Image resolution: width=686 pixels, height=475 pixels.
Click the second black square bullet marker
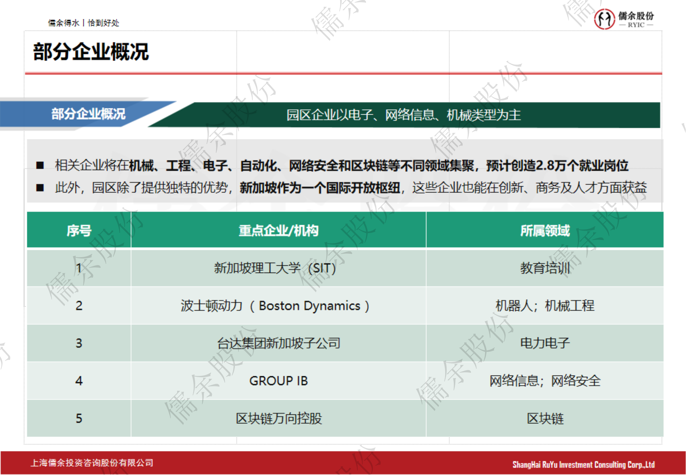(x=40, y=188)
